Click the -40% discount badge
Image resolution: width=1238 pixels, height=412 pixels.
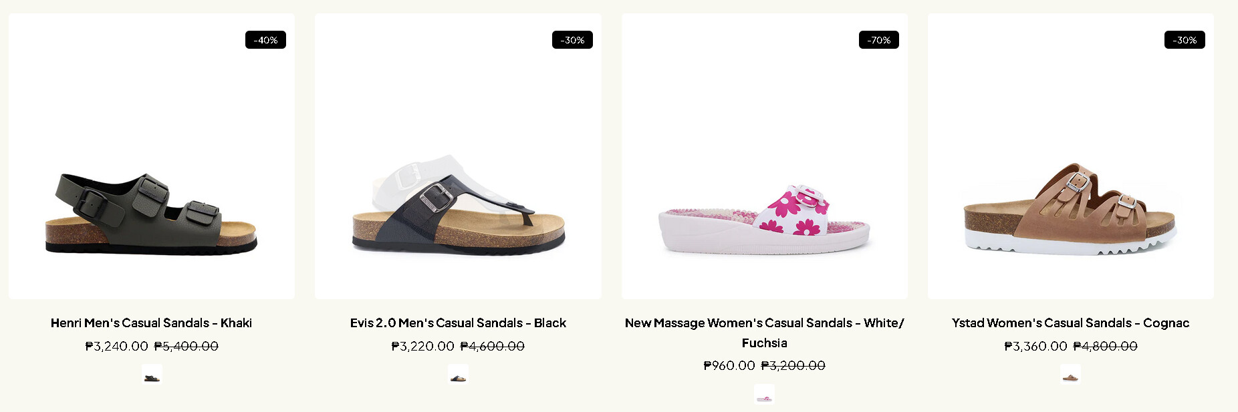tap(265, 40)
